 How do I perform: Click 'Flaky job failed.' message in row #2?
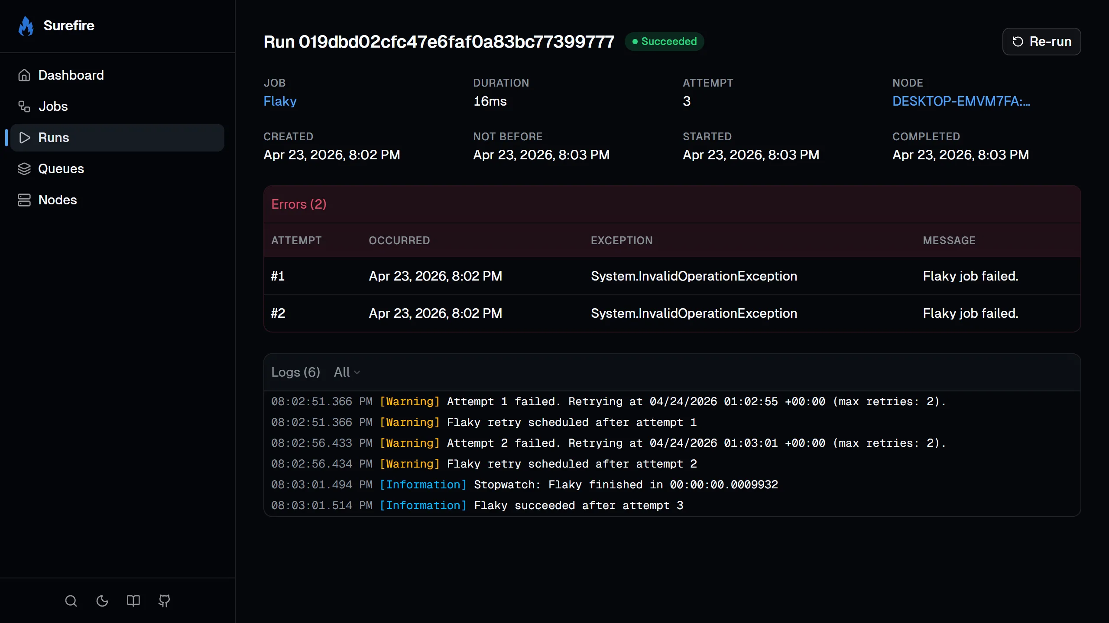[x=970, y=313]
